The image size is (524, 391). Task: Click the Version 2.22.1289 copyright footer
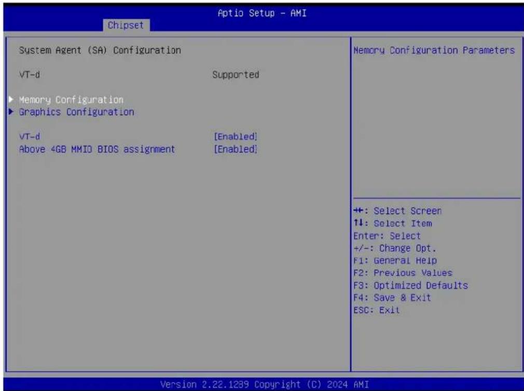265,384
